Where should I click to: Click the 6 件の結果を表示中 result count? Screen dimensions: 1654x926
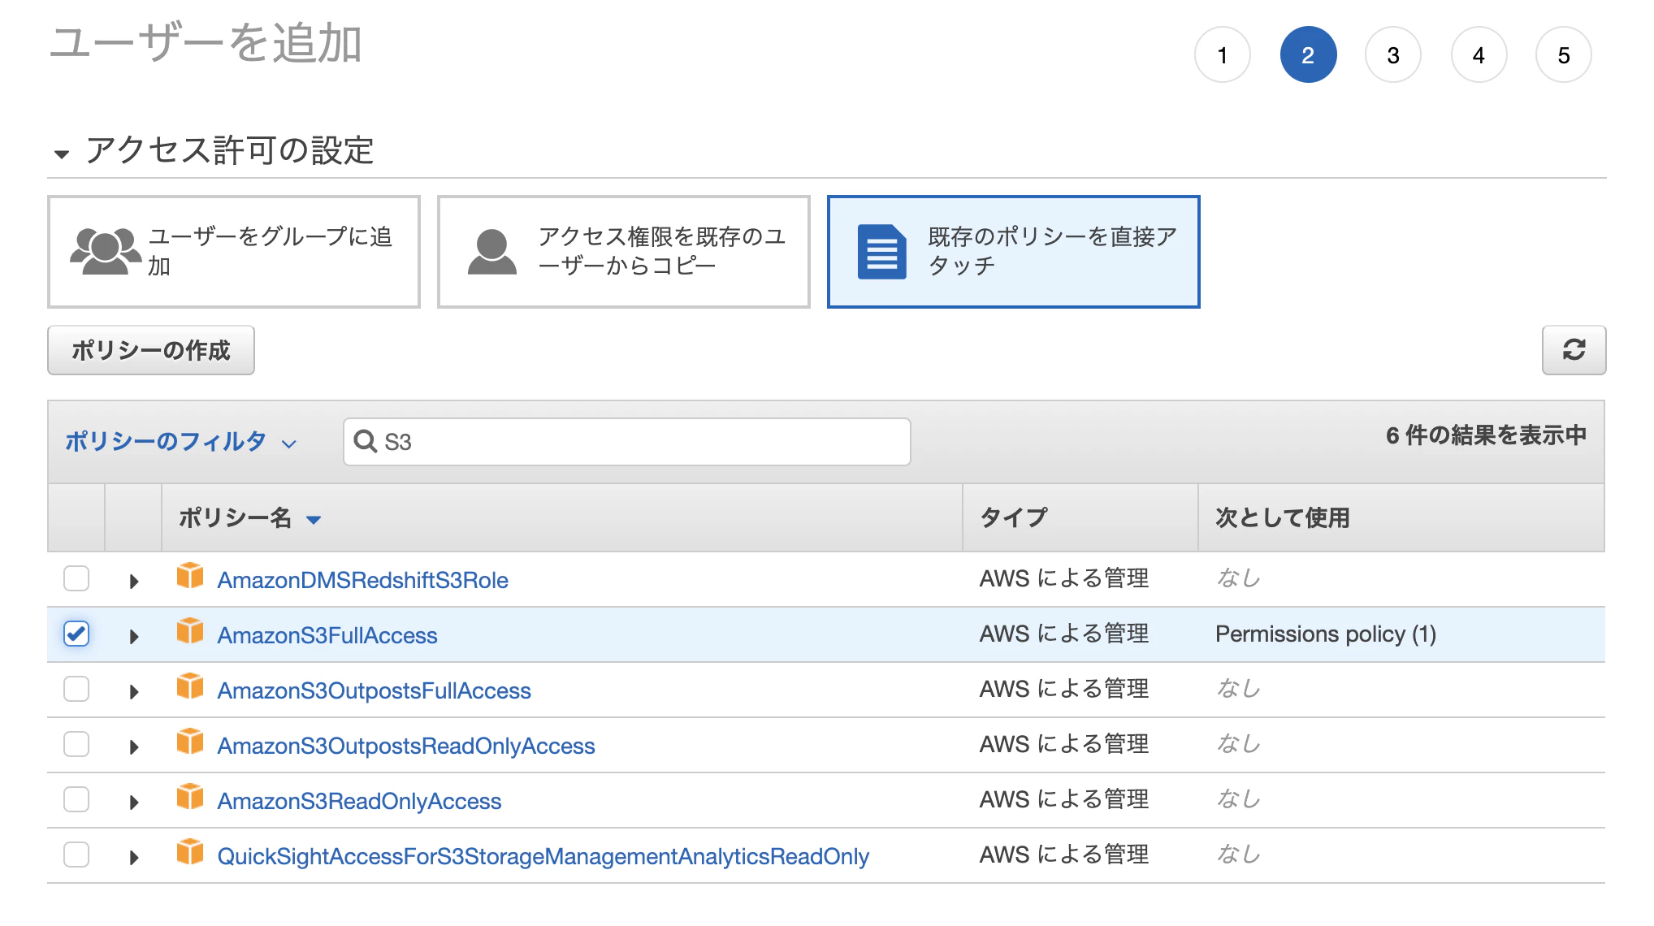coord(1486,435)
